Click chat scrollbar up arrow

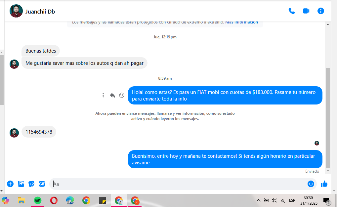click(x=328, y=24)
